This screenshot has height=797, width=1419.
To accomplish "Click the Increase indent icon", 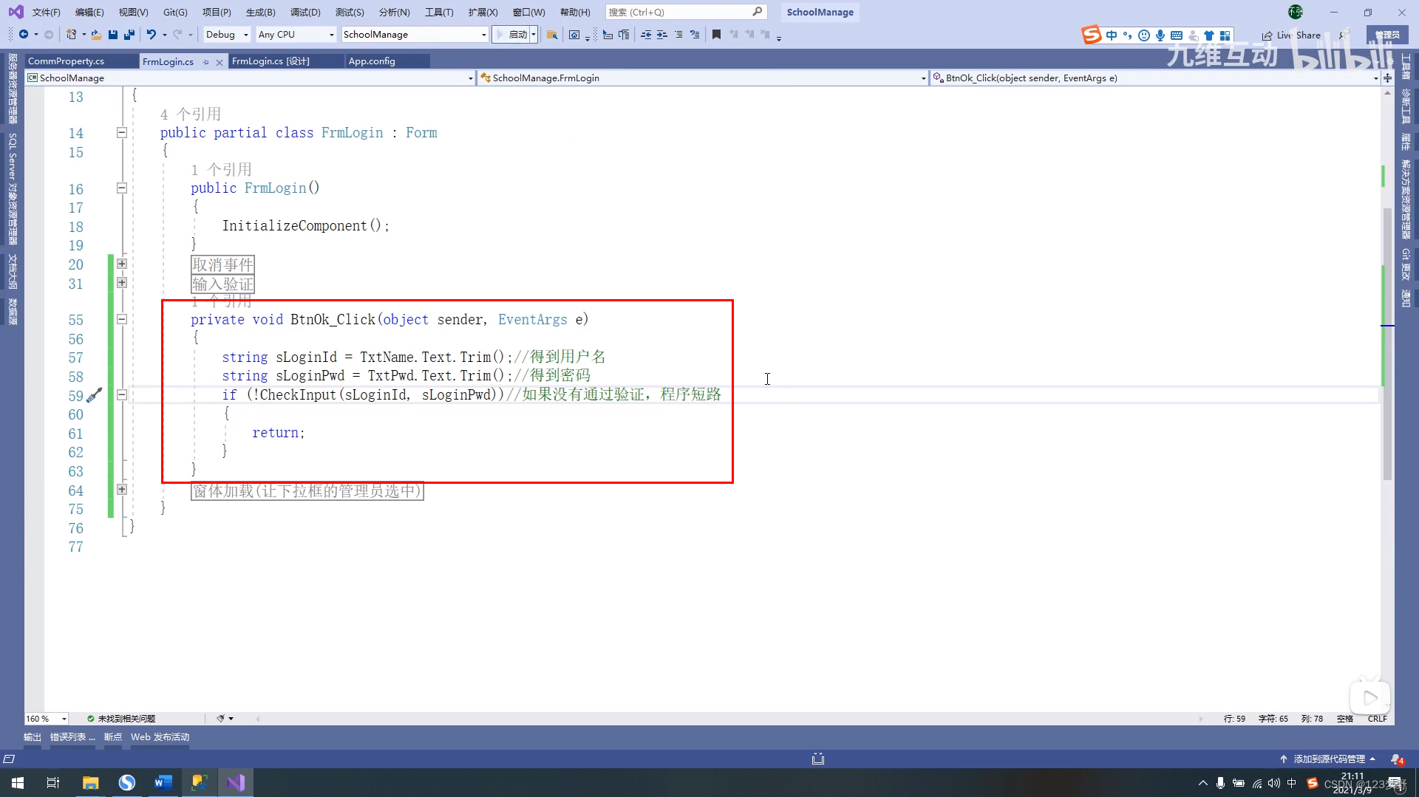I will pyautogui.click(x=661, y=35).
